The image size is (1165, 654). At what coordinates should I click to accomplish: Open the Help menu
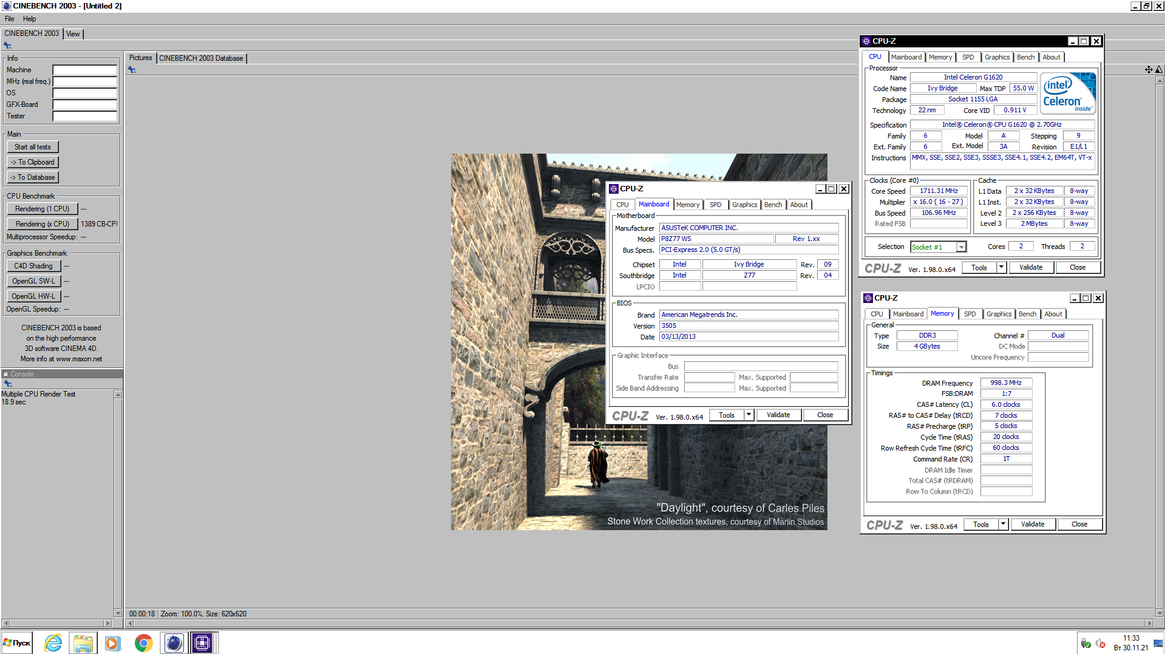tap(29, 19)
